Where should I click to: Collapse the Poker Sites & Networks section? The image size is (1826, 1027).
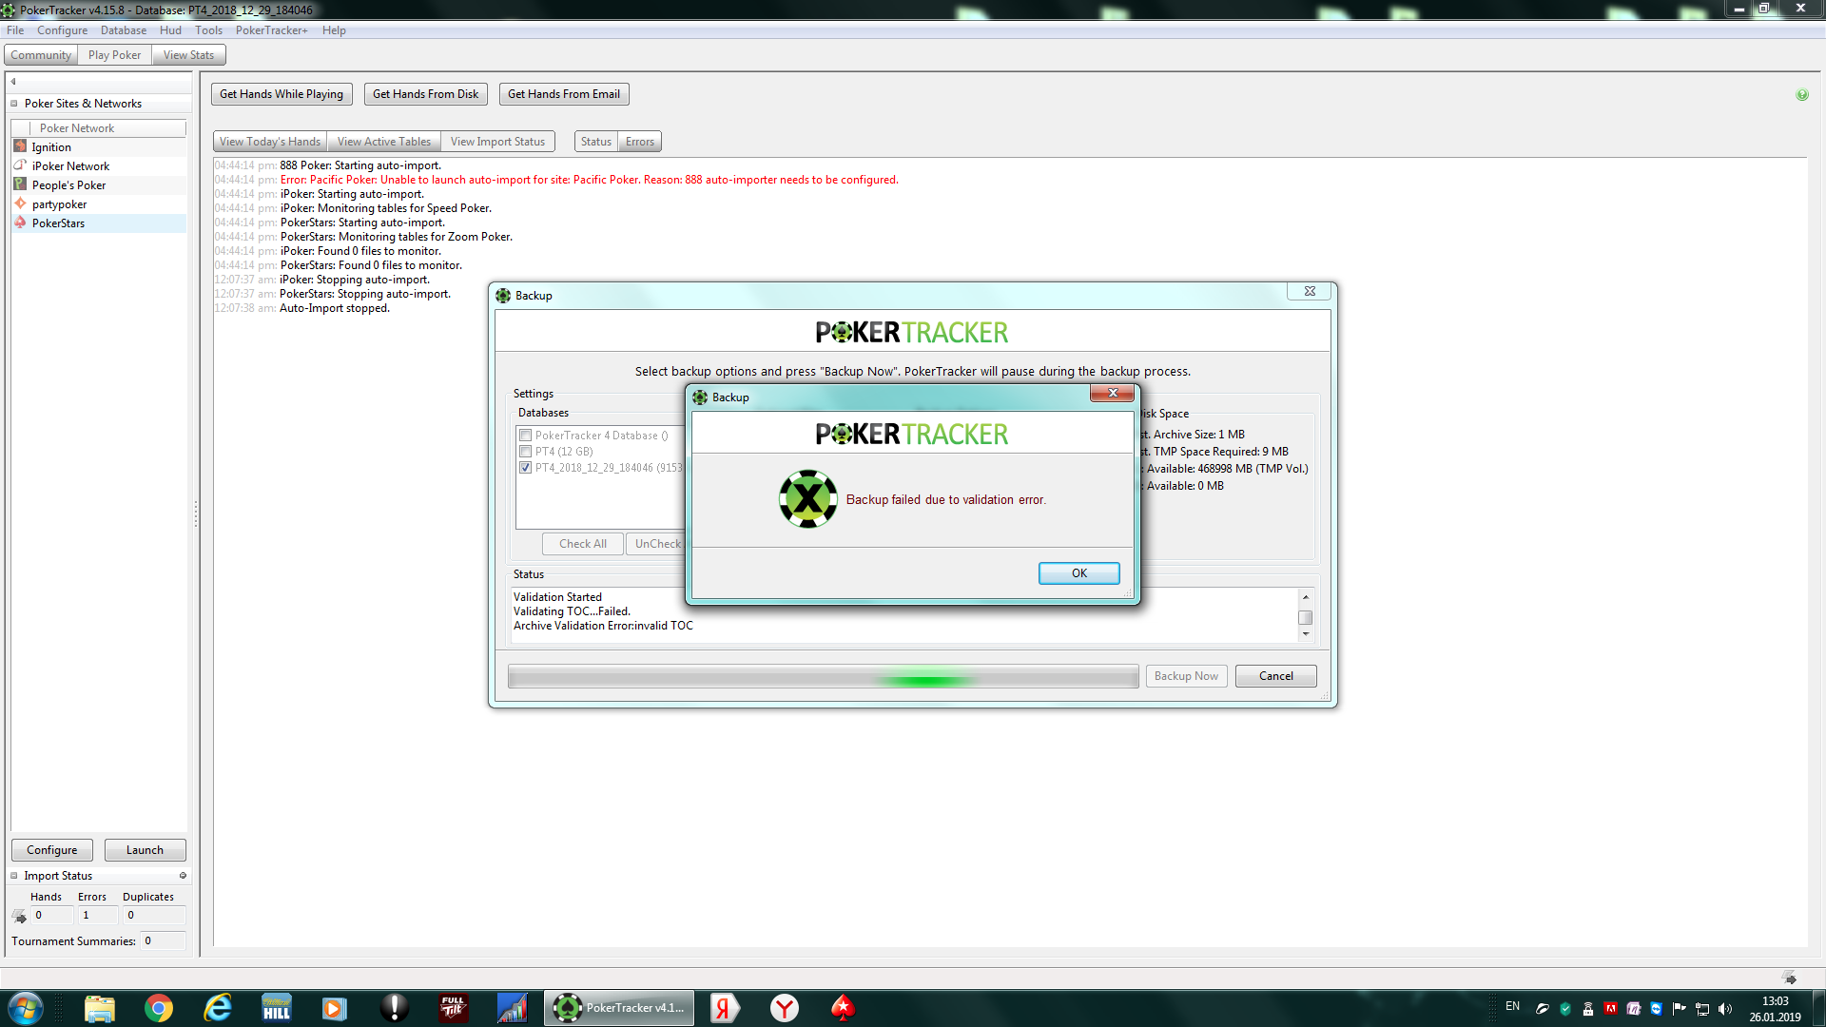[14, 104]
